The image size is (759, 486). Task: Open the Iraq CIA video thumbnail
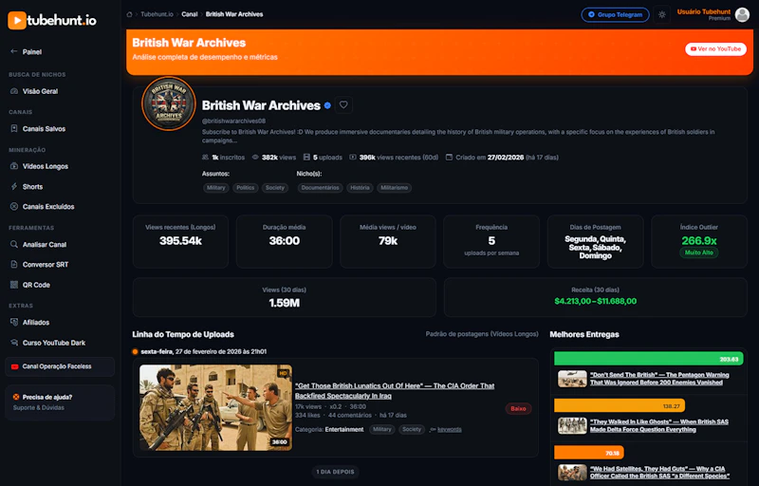click(216, 407)
